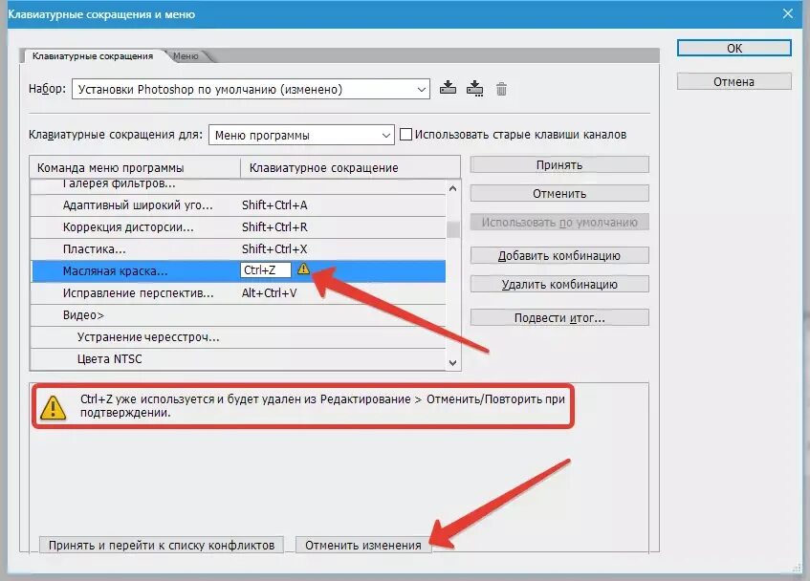810x581 pixels.
Task: Collapse the 'Видео>' group row
Action: coord(238,315)
